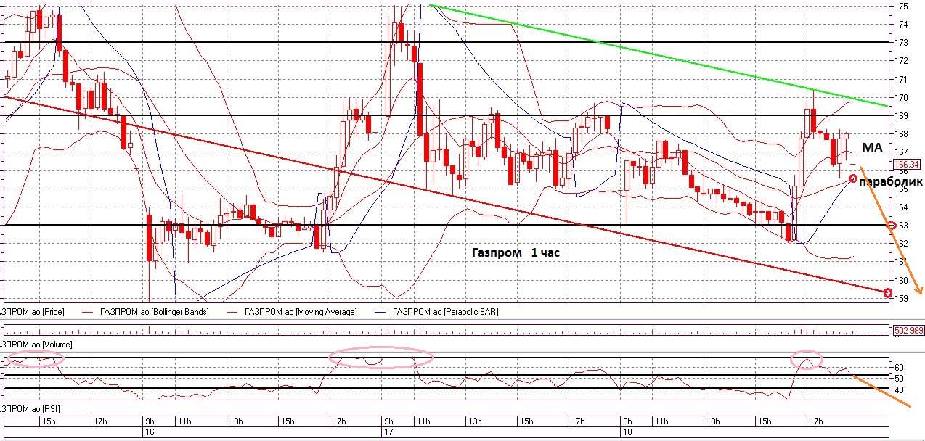Click the 13h time label of day 17
Screen dimensions: 925x441
pos(475,421)
